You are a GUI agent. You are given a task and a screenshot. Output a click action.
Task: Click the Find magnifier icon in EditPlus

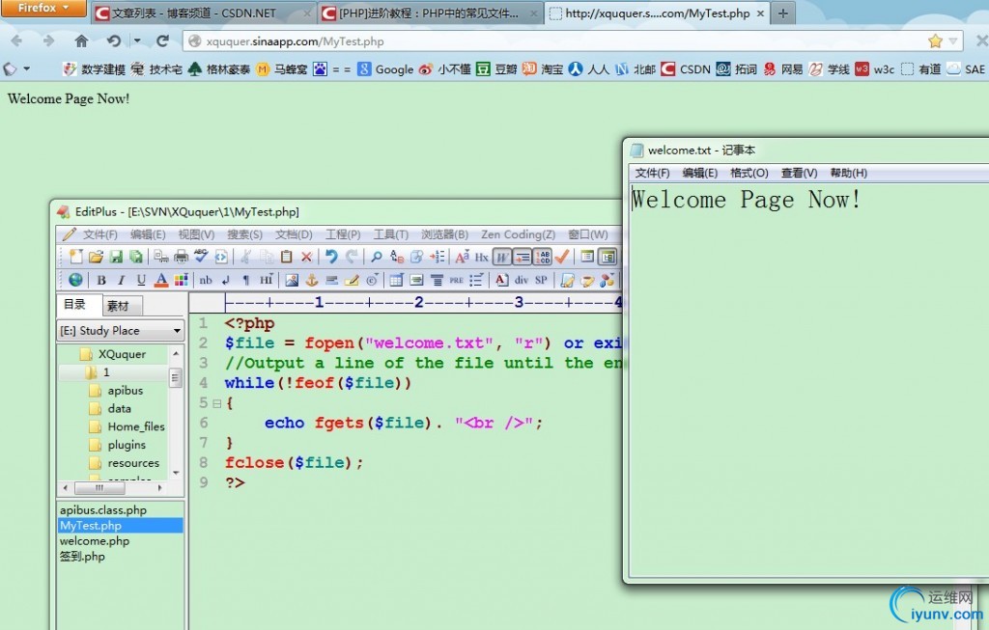[x=377, y=257]
